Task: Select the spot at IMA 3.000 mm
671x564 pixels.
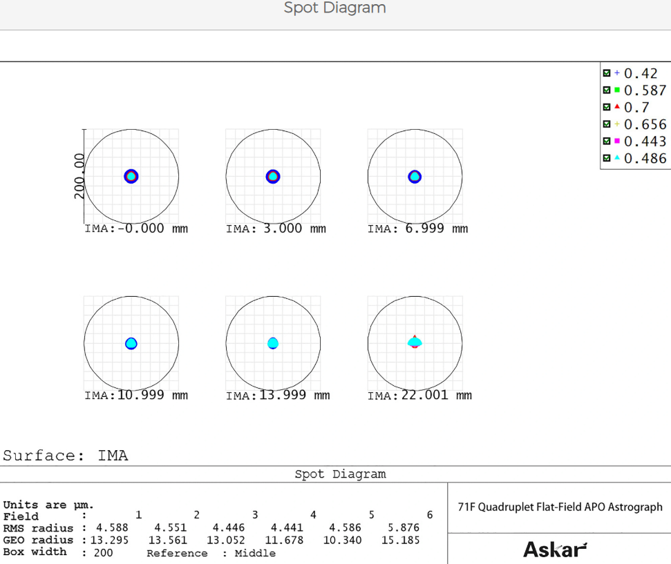Action: click(273, 177)
